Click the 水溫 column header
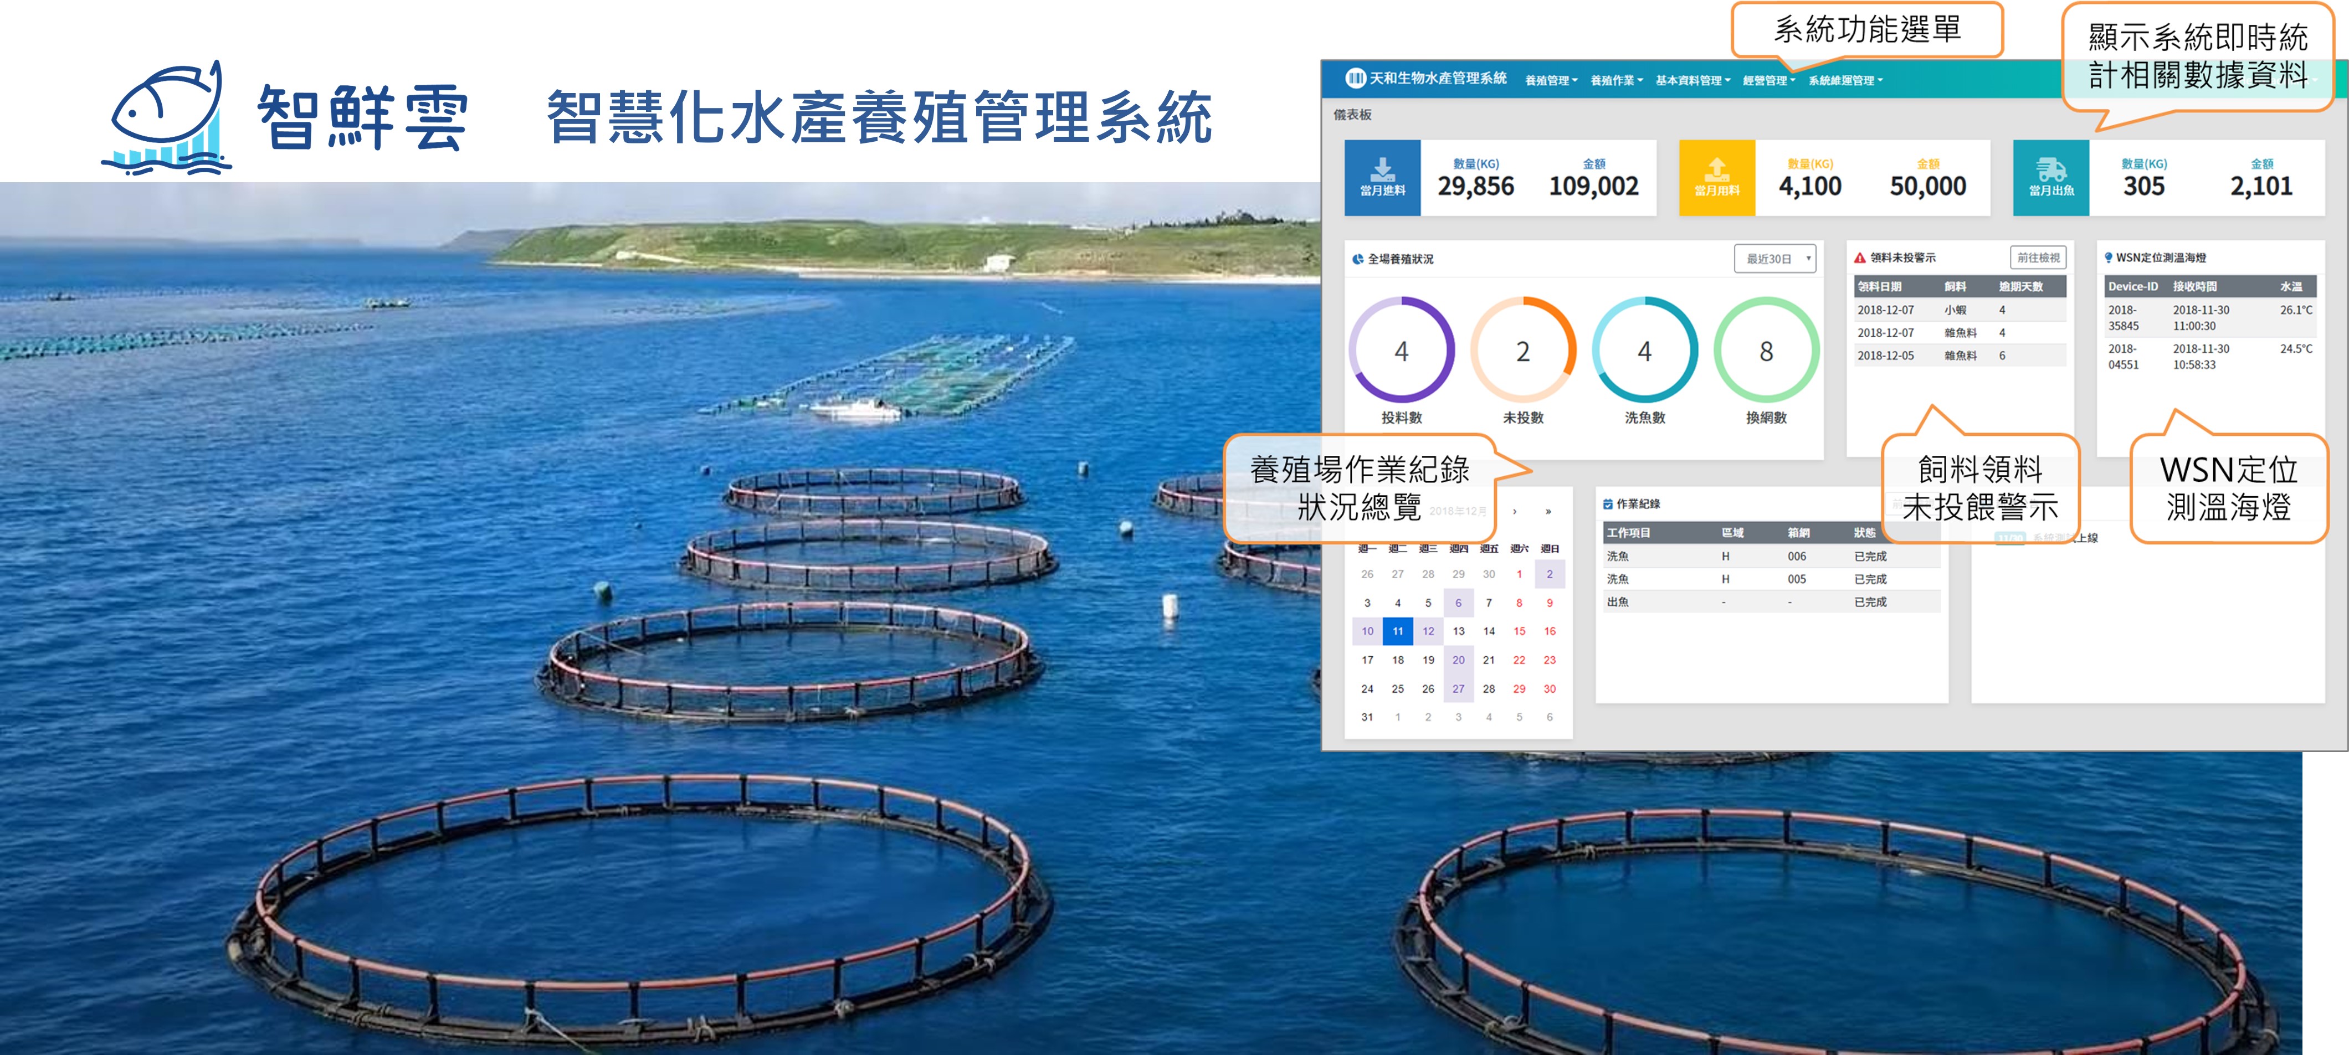 [2291, 286]
